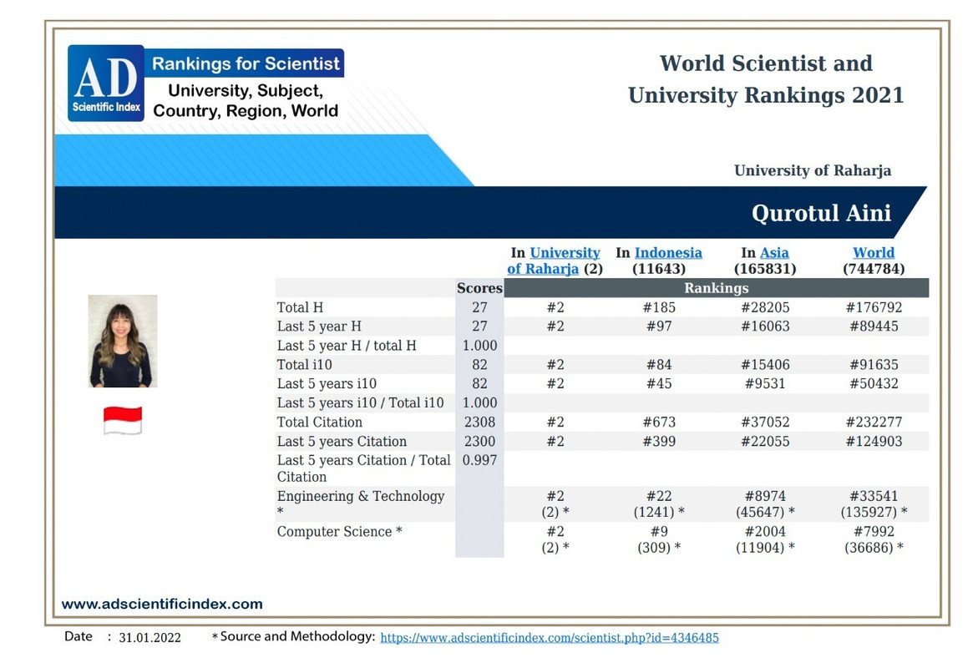973x668 pixels.
Task: Select World rank #7992
Action: click(x=874, y=532)
